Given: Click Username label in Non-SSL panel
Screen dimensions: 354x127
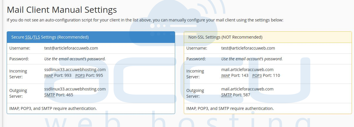Looking at the screenshot, I should 197,48.
